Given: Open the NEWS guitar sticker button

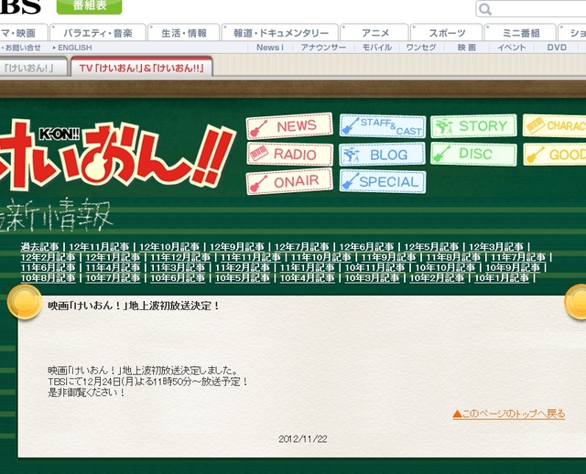Looking at the screenshot, I should tap(289, 126).
